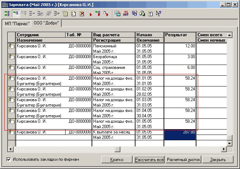Switch to the МП "Парнас" tab
The height and width of the screenshot is (169, 240).
[x=17, y=23]
